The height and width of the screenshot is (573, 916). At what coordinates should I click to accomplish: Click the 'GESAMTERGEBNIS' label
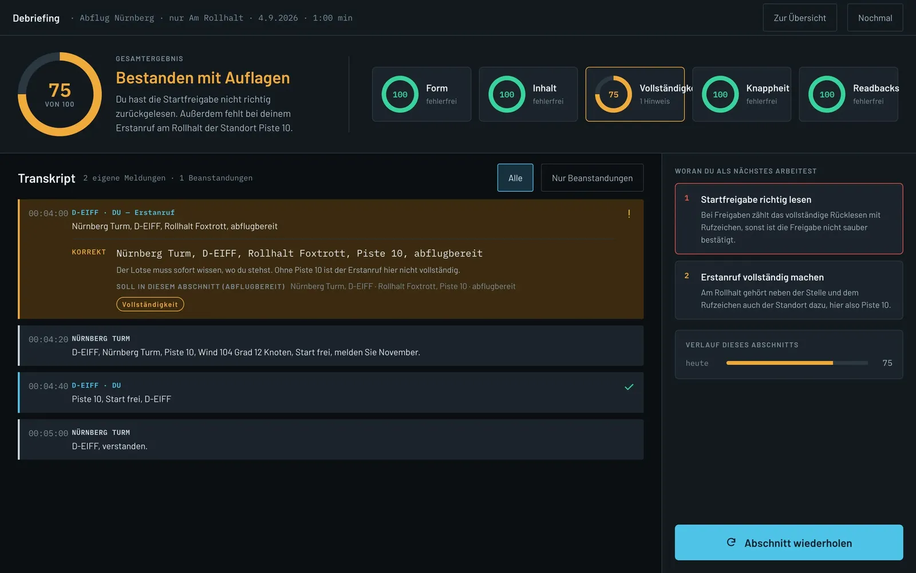[149, 59]
